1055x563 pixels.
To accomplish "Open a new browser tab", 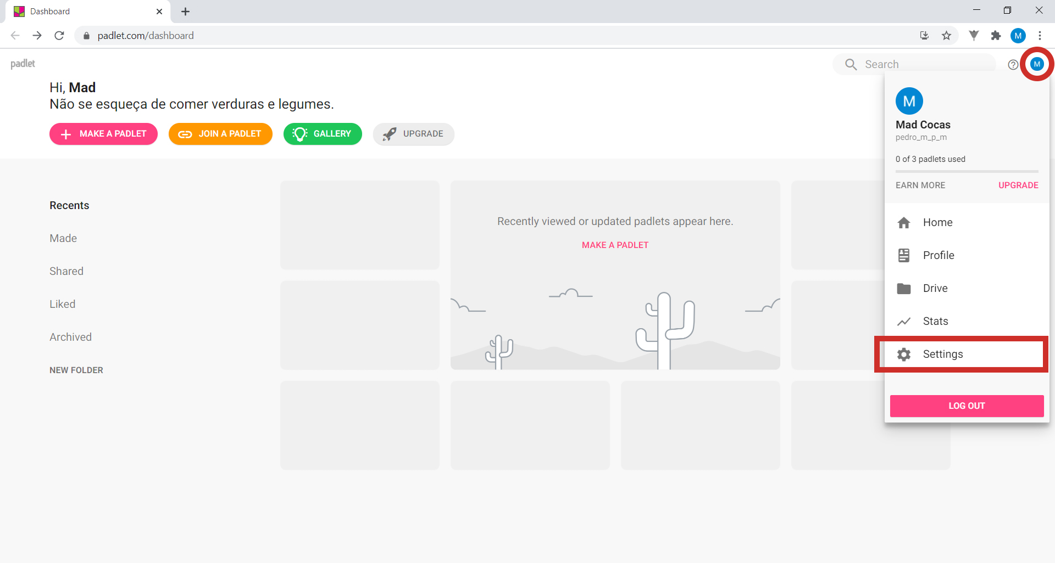I will (x=186, y=12).
